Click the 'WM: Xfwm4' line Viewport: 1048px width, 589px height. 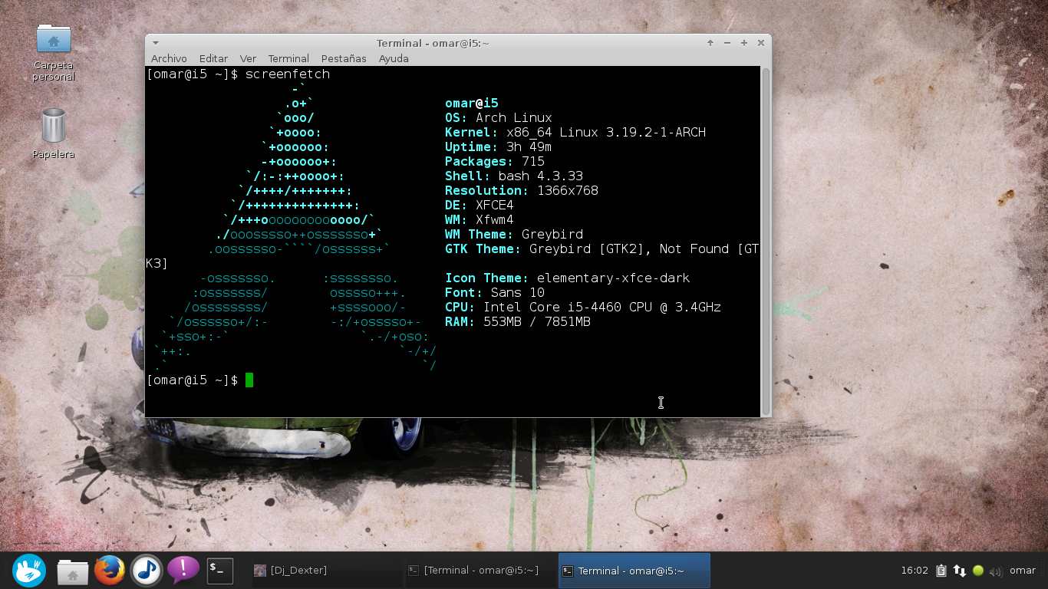480,220
